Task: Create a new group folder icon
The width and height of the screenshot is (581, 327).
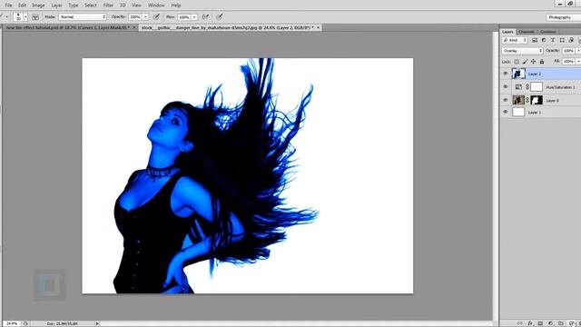Action: [x=560, y=323]
